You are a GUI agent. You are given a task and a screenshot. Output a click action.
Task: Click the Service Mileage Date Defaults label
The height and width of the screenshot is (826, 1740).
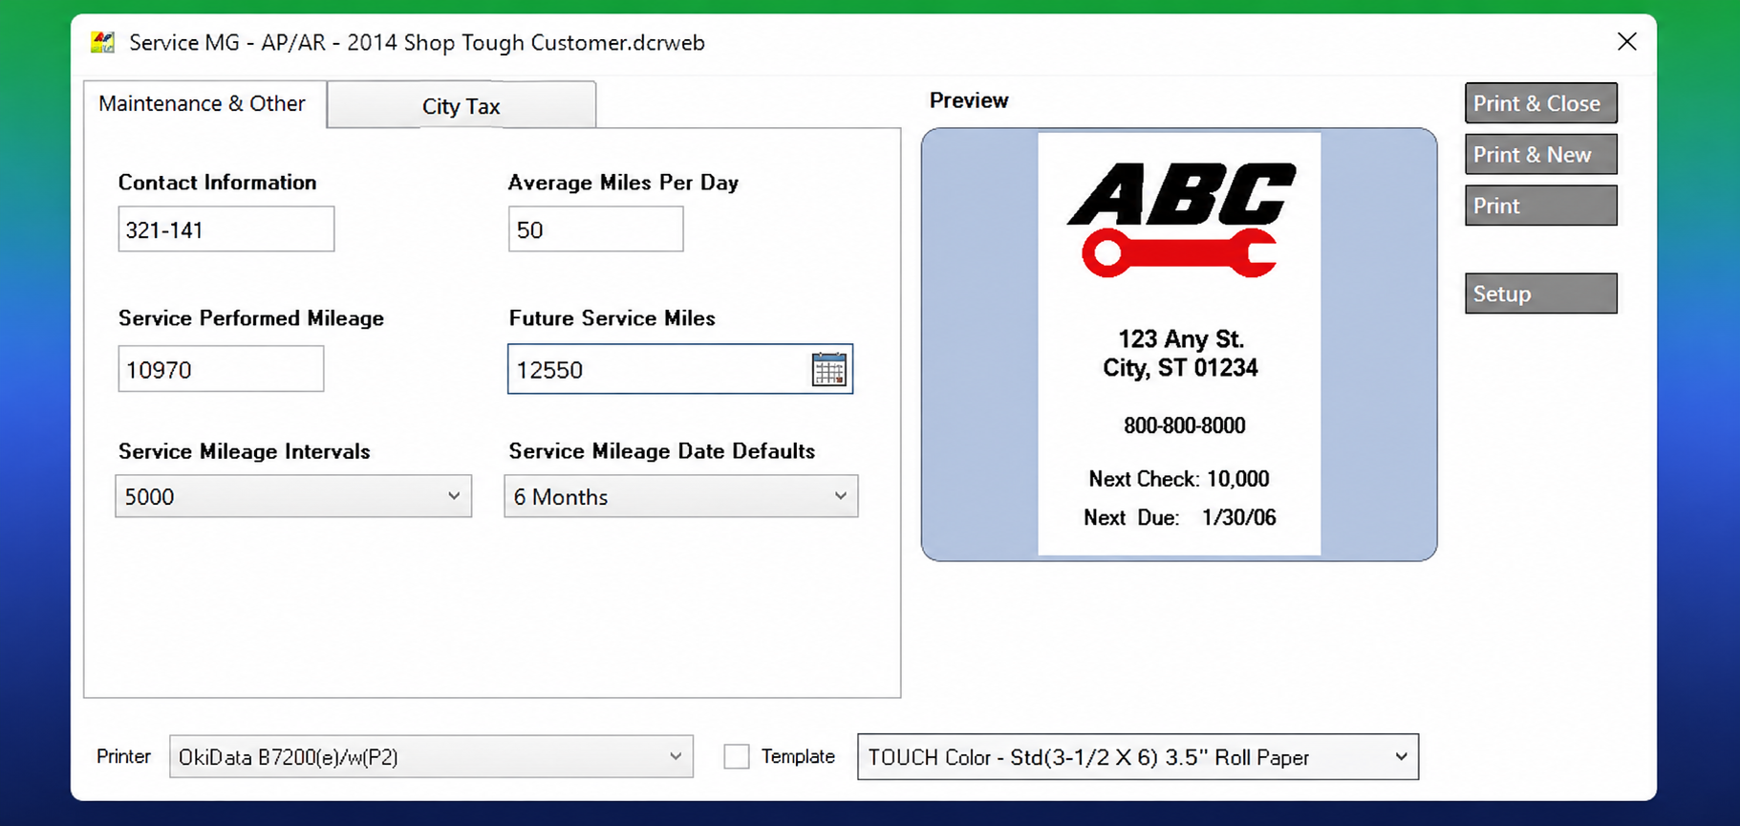tap(661, 451)
